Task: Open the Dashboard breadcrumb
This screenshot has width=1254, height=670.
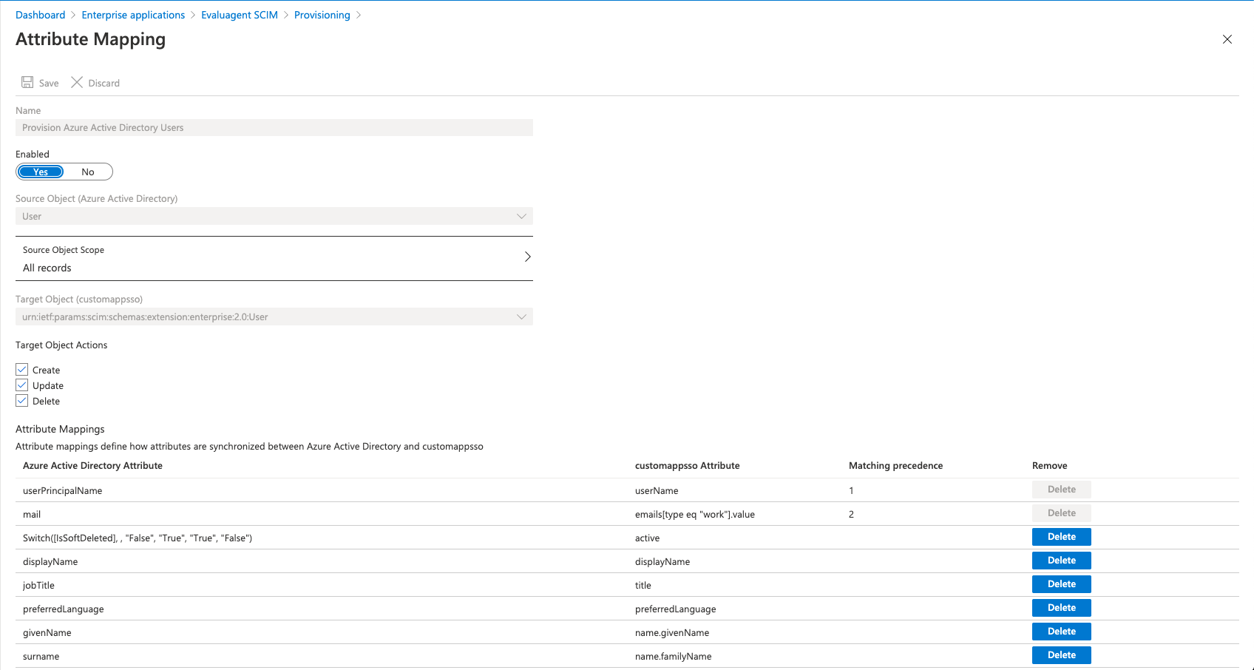Action: tap(40, 15)
